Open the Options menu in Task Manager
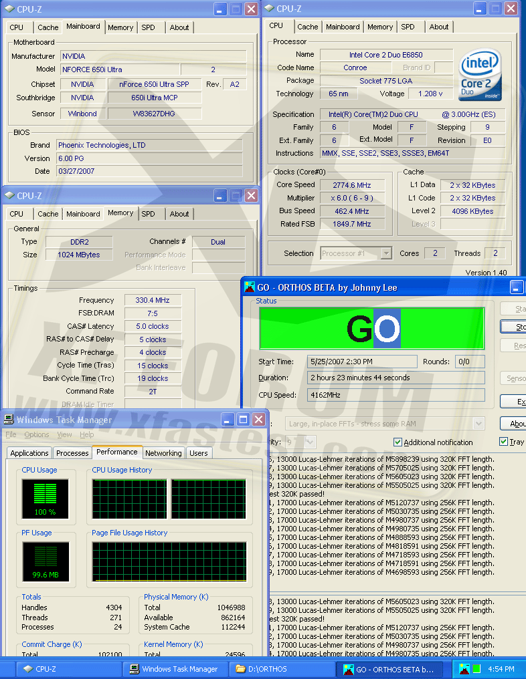526x679 pixels. click(36, 434)
